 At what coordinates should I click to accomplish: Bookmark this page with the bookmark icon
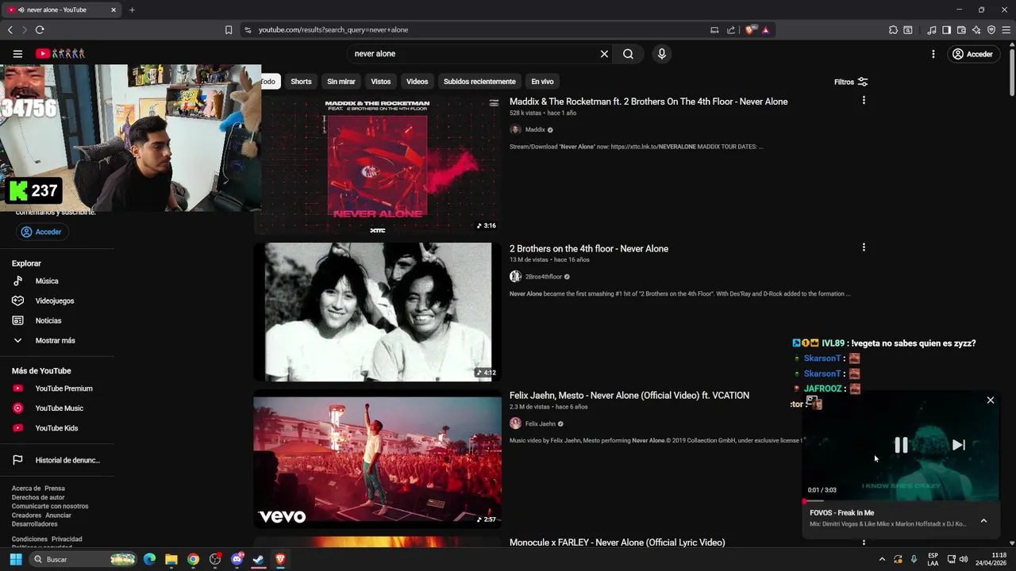tap(229, 30)
